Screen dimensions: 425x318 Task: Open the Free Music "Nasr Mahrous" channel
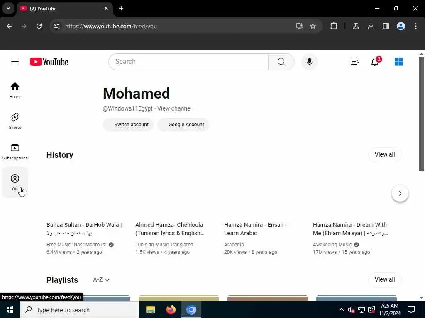coord(76,244)
